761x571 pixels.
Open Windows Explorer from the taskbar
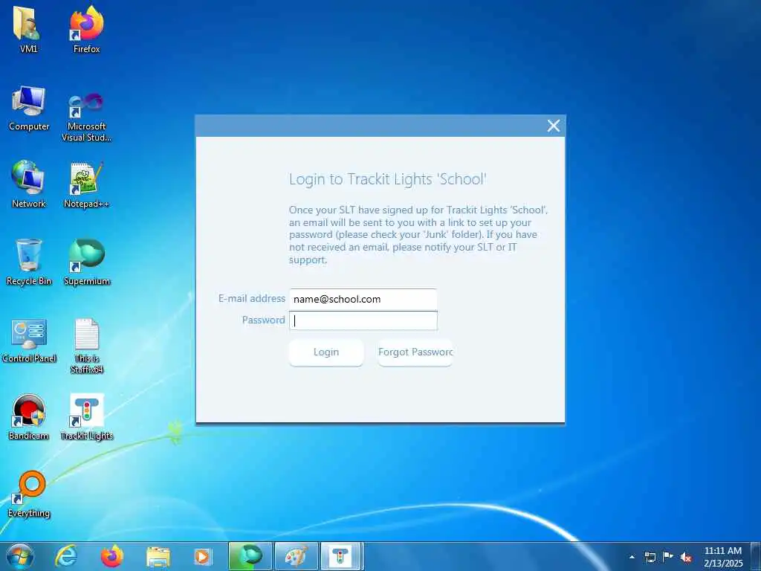click(158, 556)
